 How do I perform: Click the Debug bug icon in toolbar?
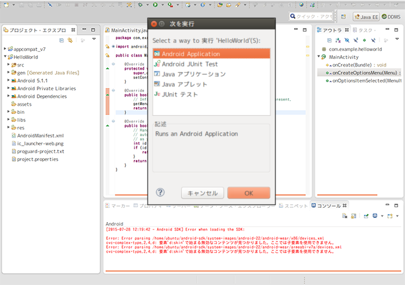coord(140,4)
